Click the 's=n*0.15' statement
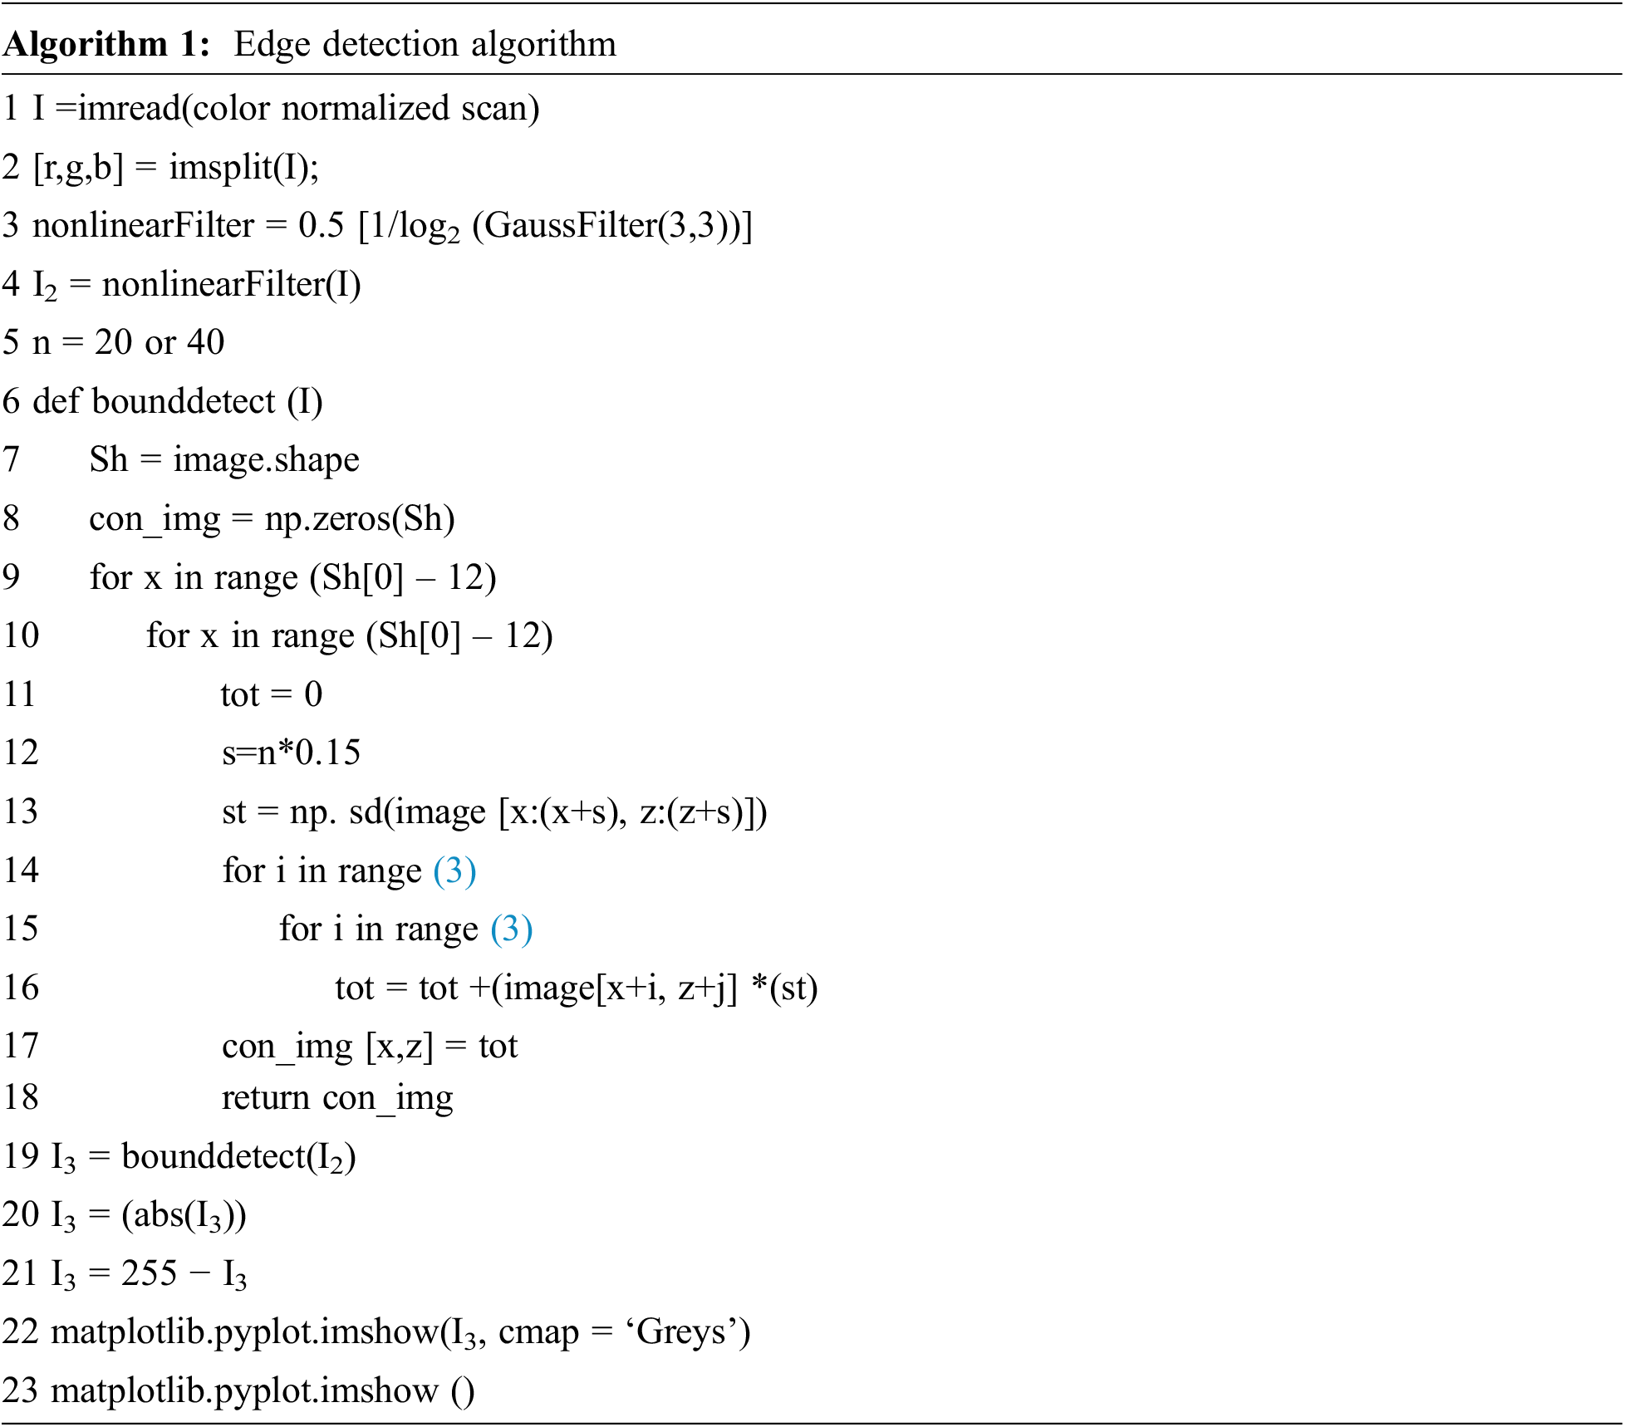 pyautogui.click(x=291, y=753)
